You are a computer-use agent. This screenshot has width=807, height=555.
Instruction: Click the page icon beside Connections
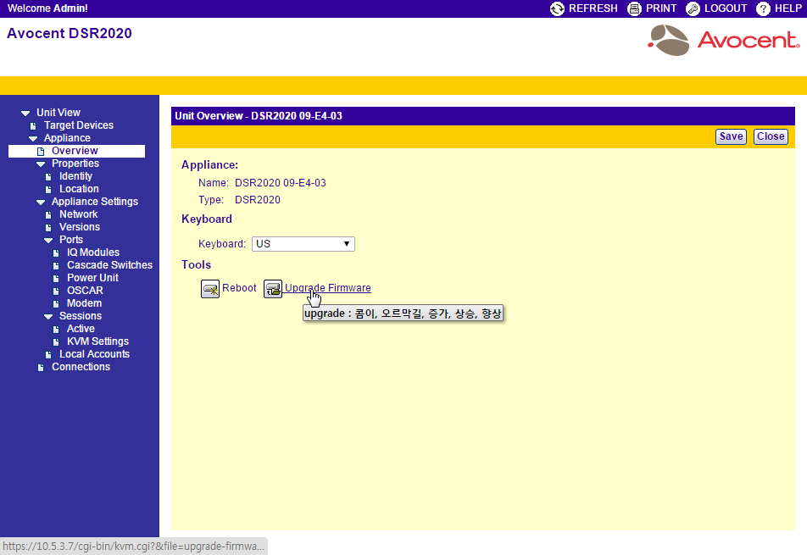(x=41, y=367)
